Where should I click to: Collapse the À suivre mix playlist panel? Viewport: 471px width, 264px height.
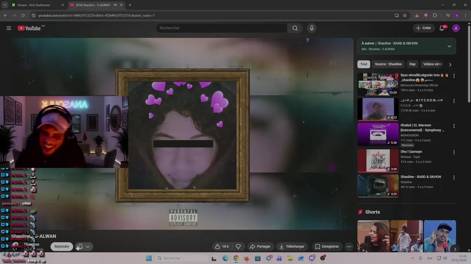449,46
